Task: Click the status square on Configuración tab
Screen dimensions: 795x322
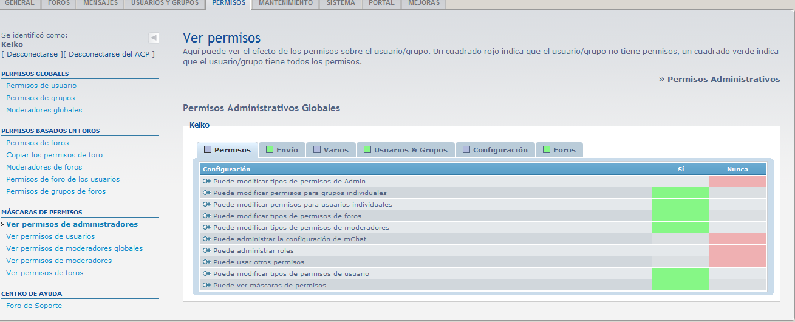Action: click(x=466, y=149)
